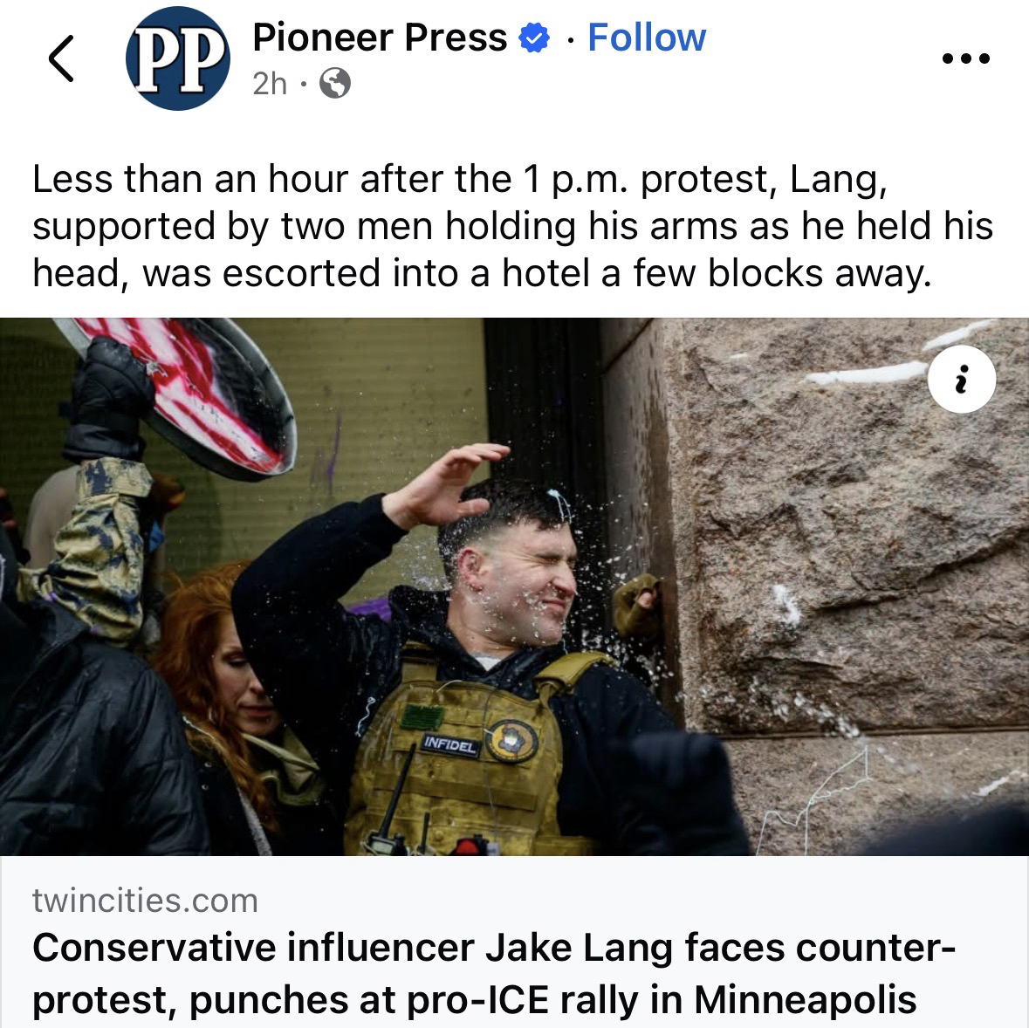Click the blue verified badge
Screen dimensions: 1029x1028
(534, 38)
